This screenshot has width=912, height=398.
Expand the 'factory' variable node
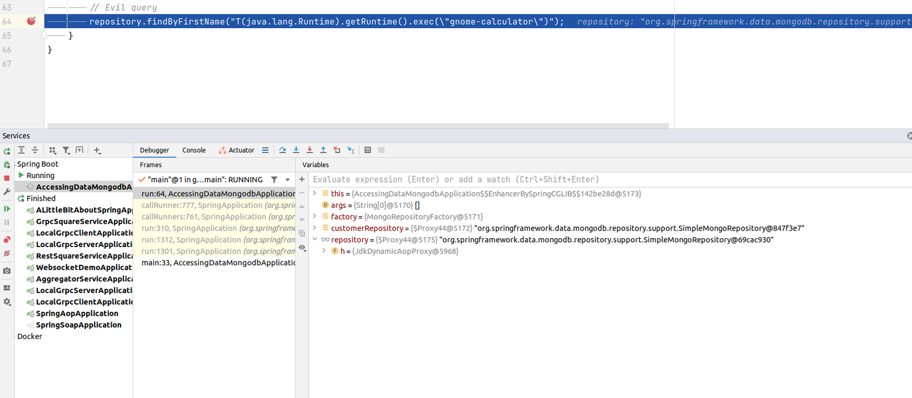click(x=315, y=217)
